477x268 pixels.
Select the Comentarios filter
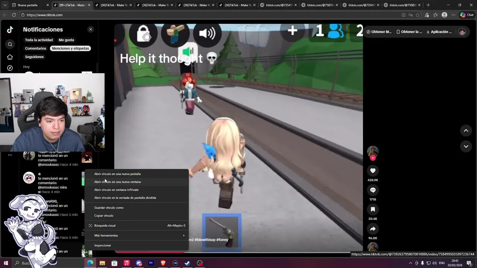pyautogui.click(x=36, y=48)
